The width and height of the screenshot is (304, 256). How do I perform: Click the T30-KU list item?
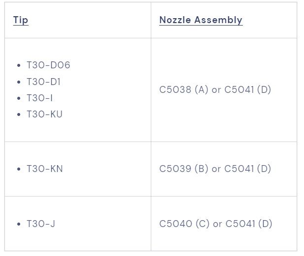click(x=44, y=114)
